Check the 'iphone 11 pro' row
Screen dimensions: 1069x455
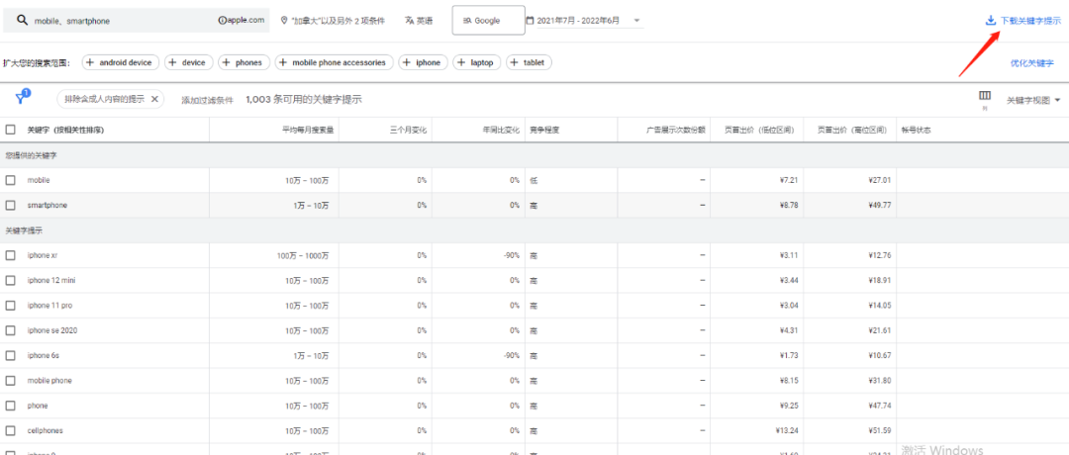point(10,306)
